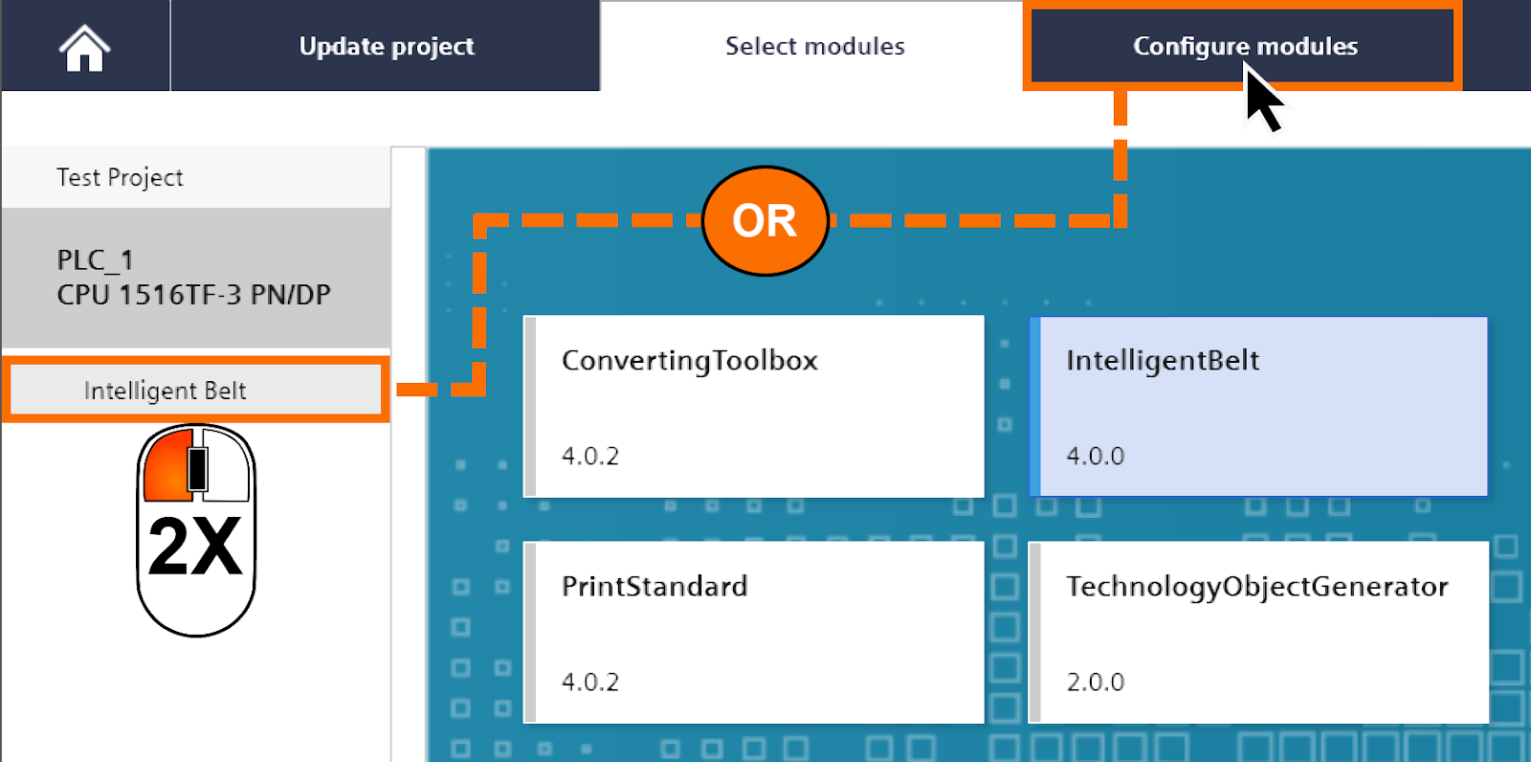Screen dimensions: 1531x762
Task: Switch to the Update project tab
Action: [x=386, y=45]
